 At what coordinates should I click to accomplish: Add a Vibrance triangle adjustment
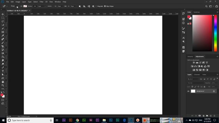207,63
